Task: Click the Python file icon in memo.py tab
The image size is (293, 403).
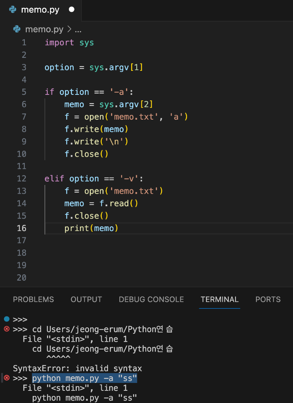Action: [13, 10]
